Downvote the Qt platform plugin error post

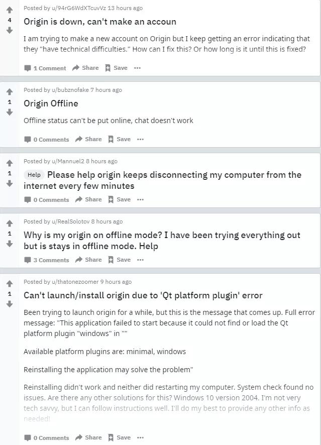(9, 304)
